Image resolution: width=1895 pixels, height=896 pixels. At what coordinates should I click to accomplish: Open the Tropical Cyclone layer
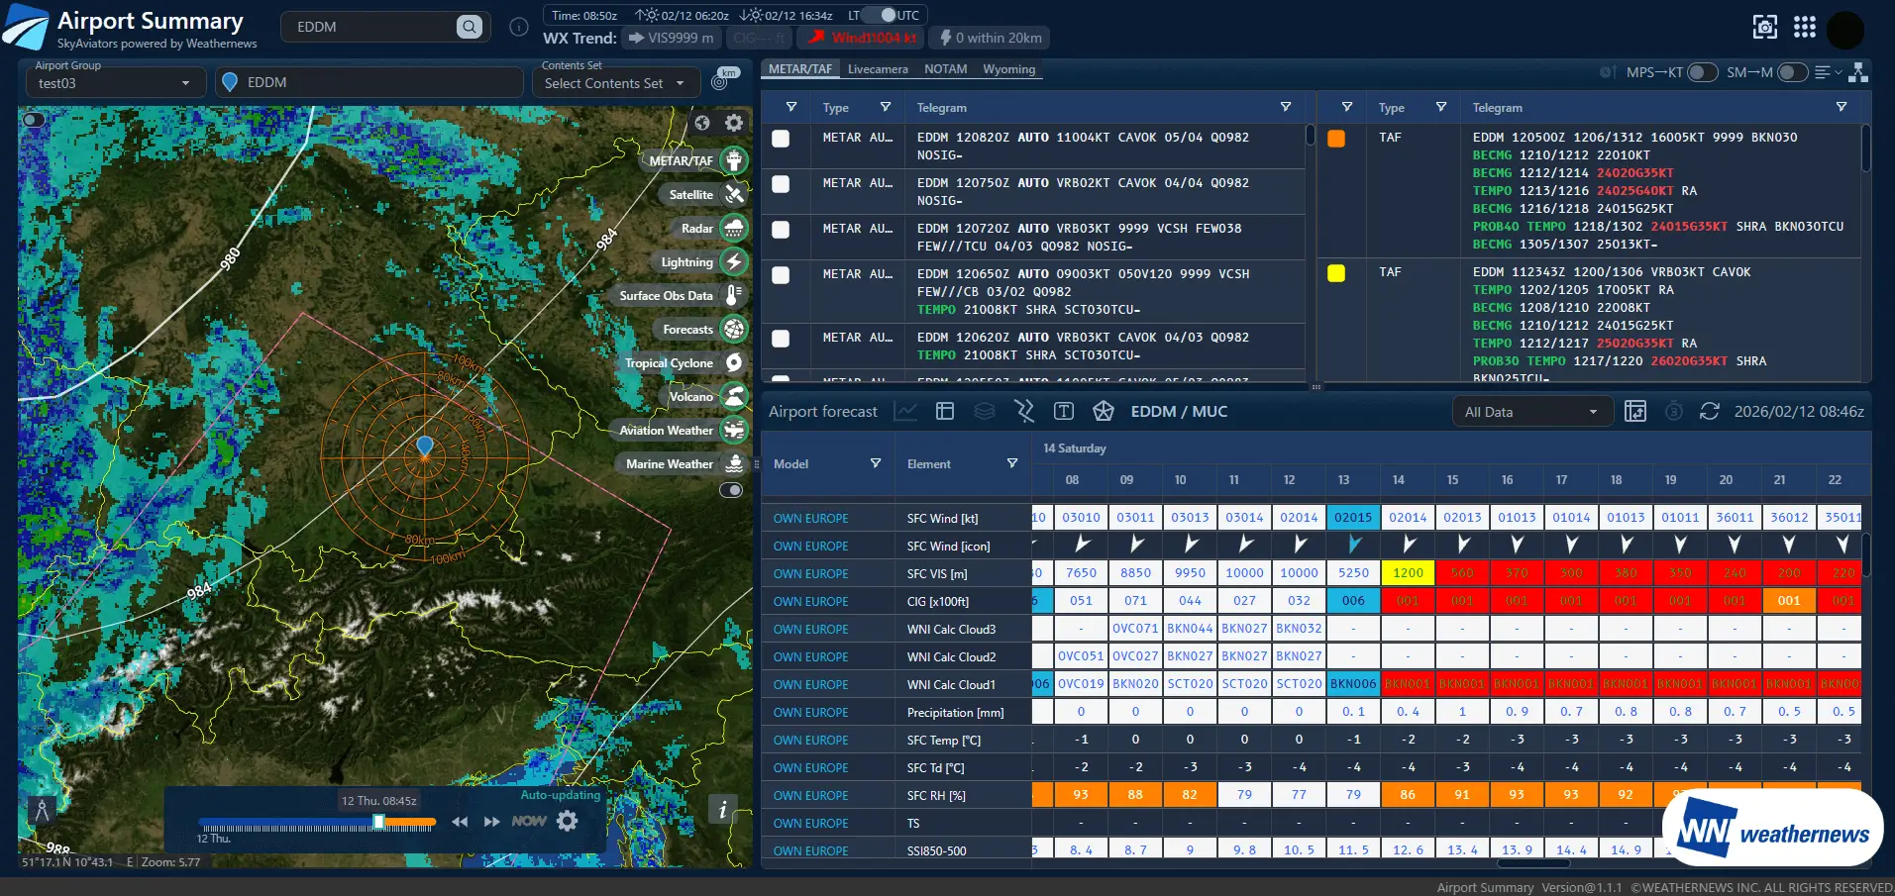[733, 363]
